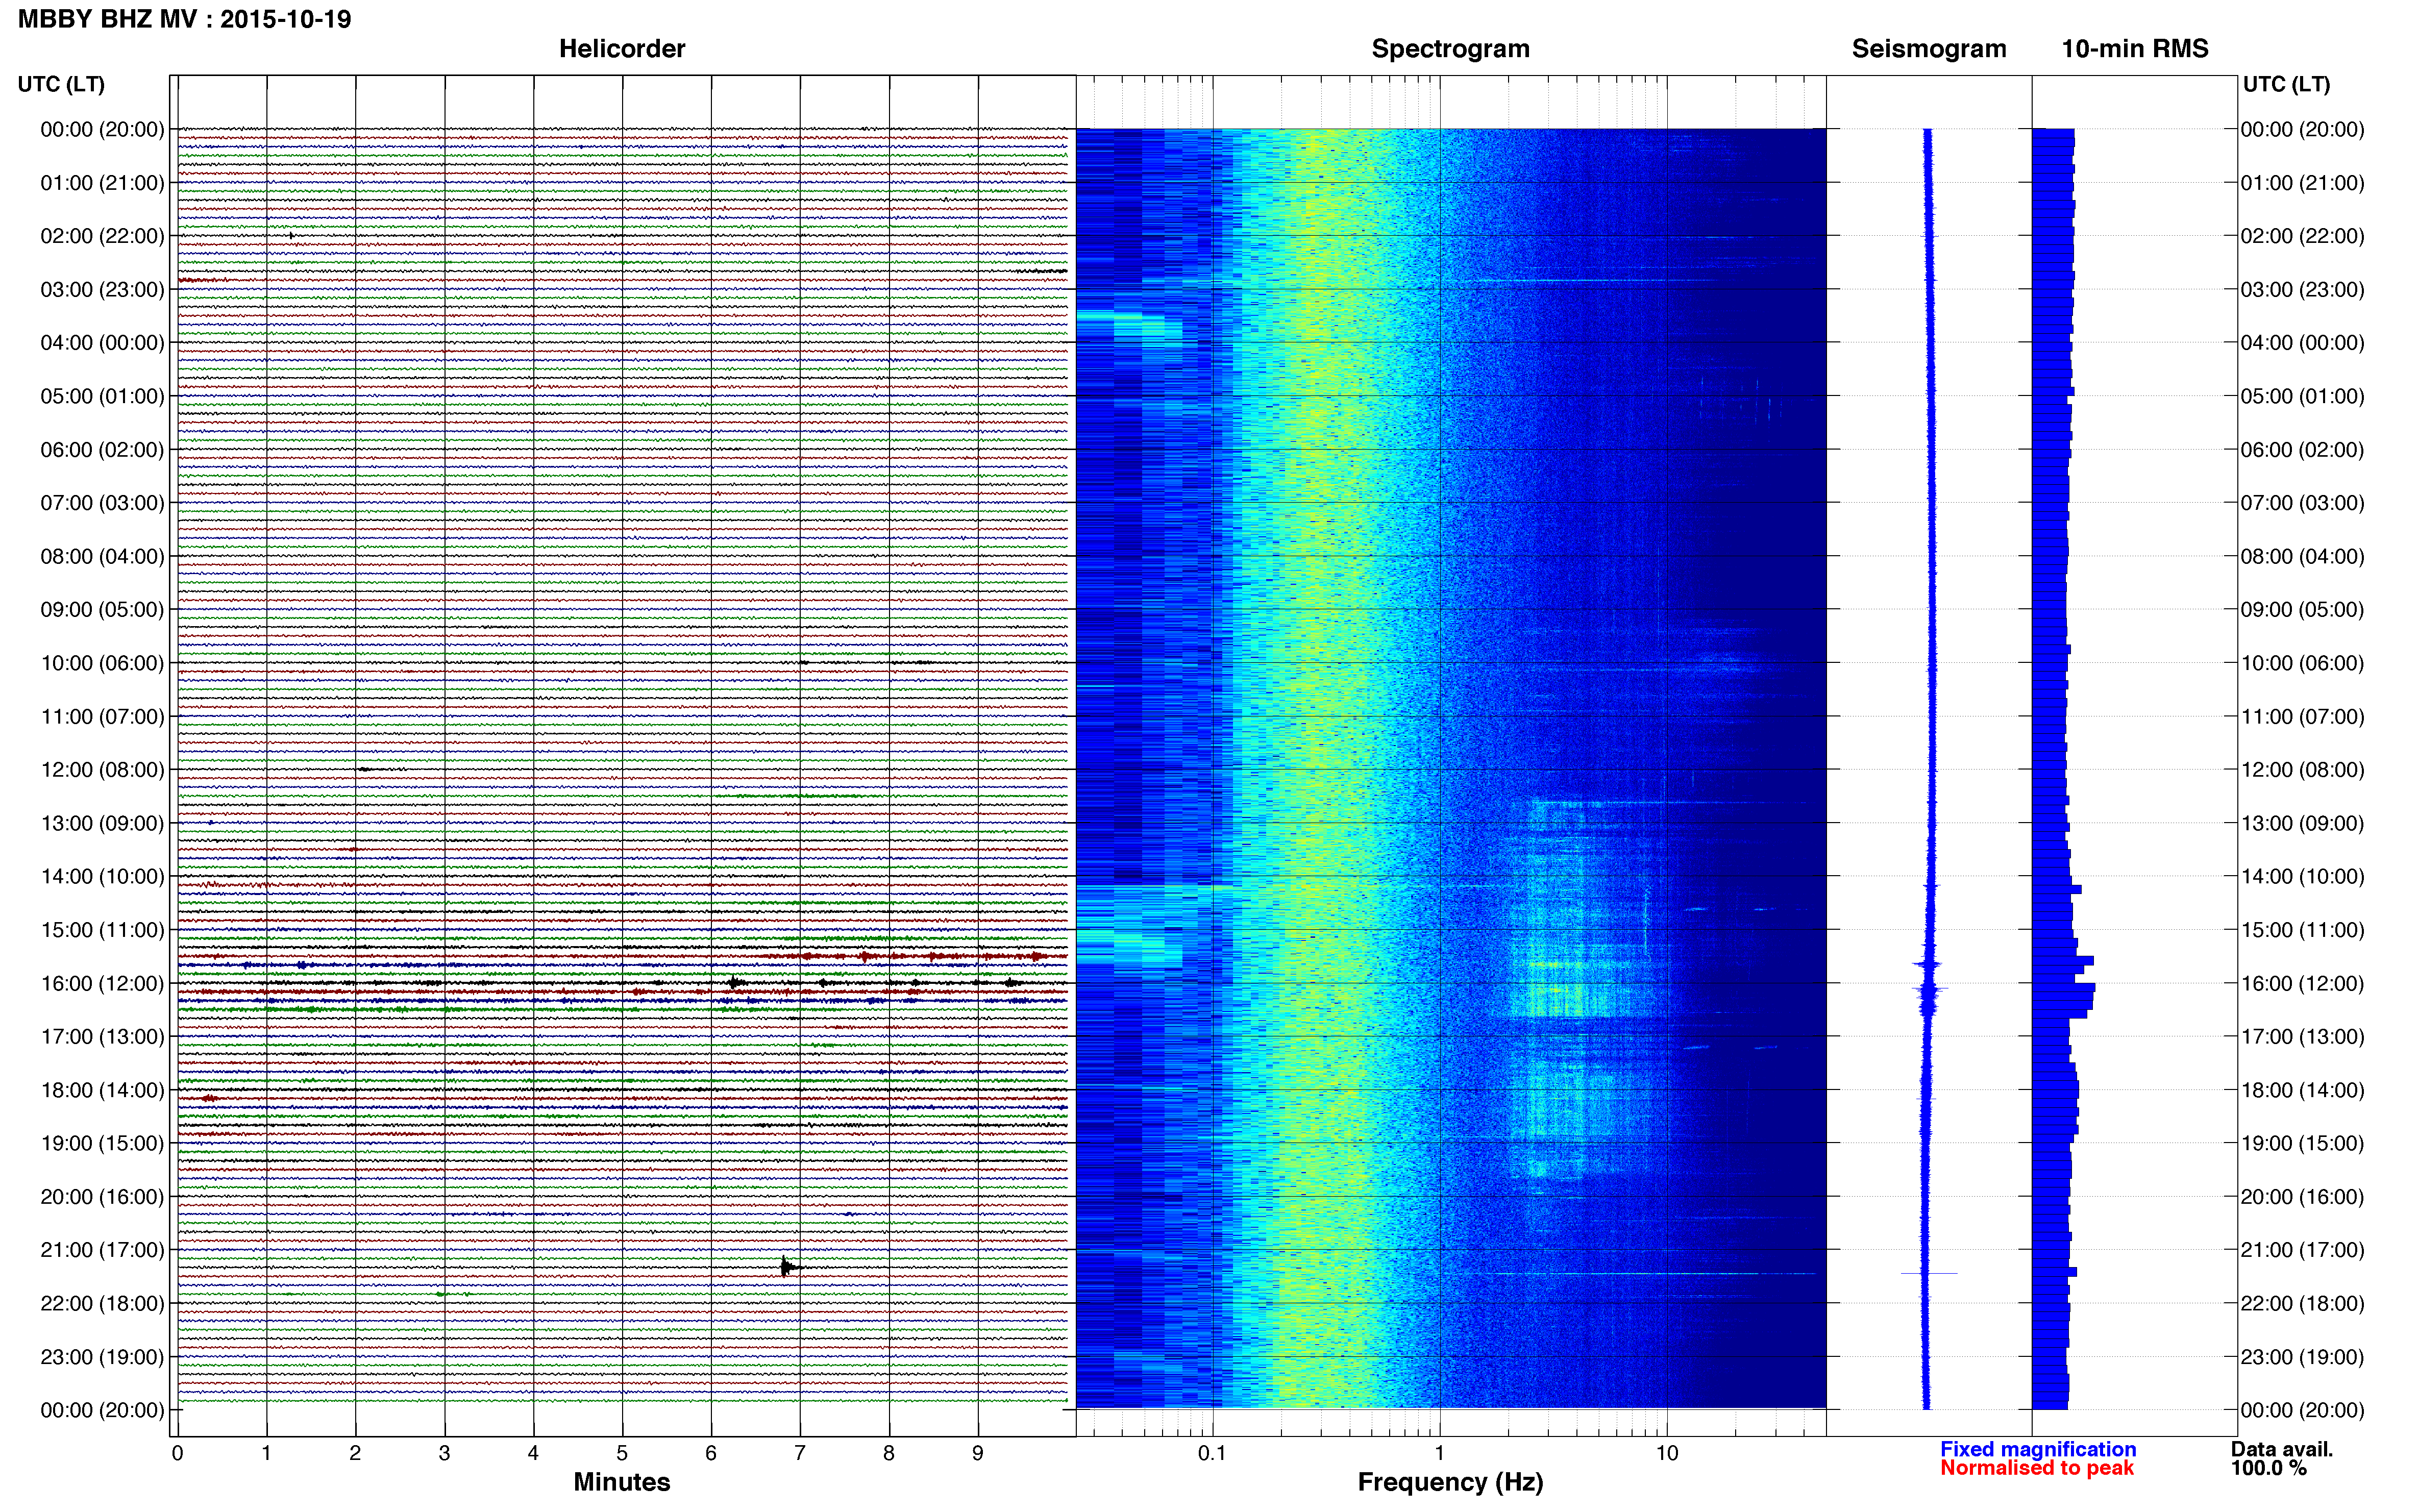The width and height of the screenshot is (2419, 1512).
Task: Select the 'Helicorder' panel heading
Action: point(622,49)
